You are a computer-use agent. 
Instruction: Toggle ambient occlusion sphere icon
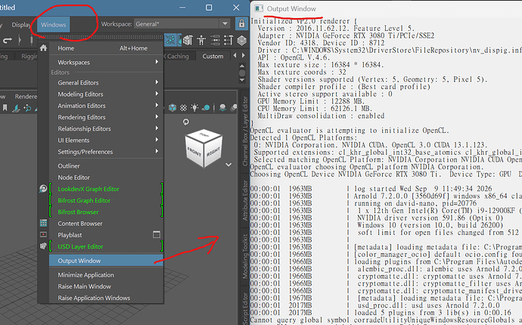click(x=222, y=107)
